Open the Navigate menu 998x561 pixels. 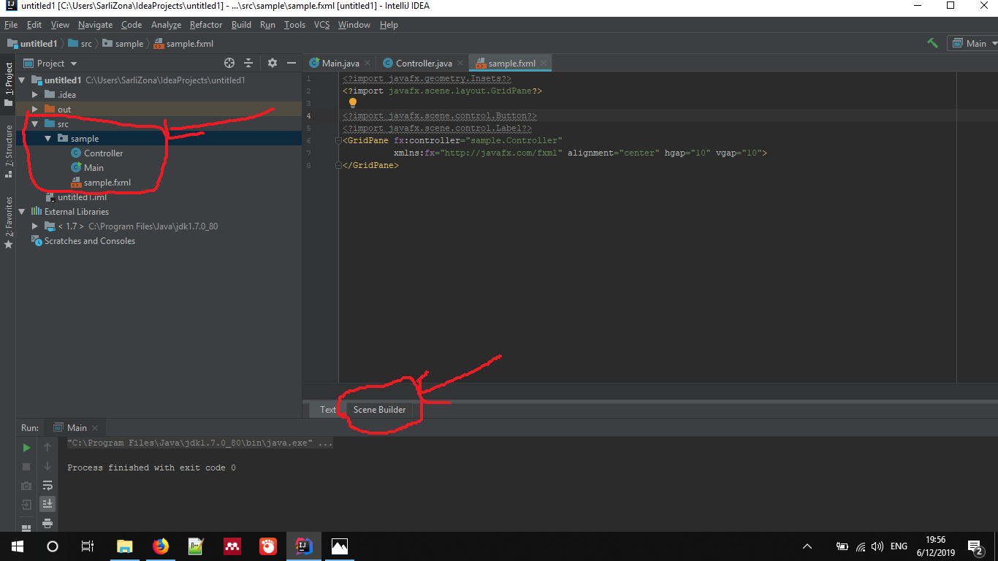(96, 25)
